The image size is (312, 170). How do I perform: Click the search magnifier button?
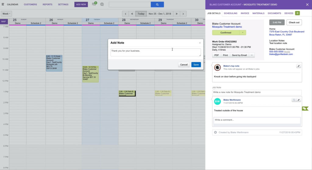[157, 4]
